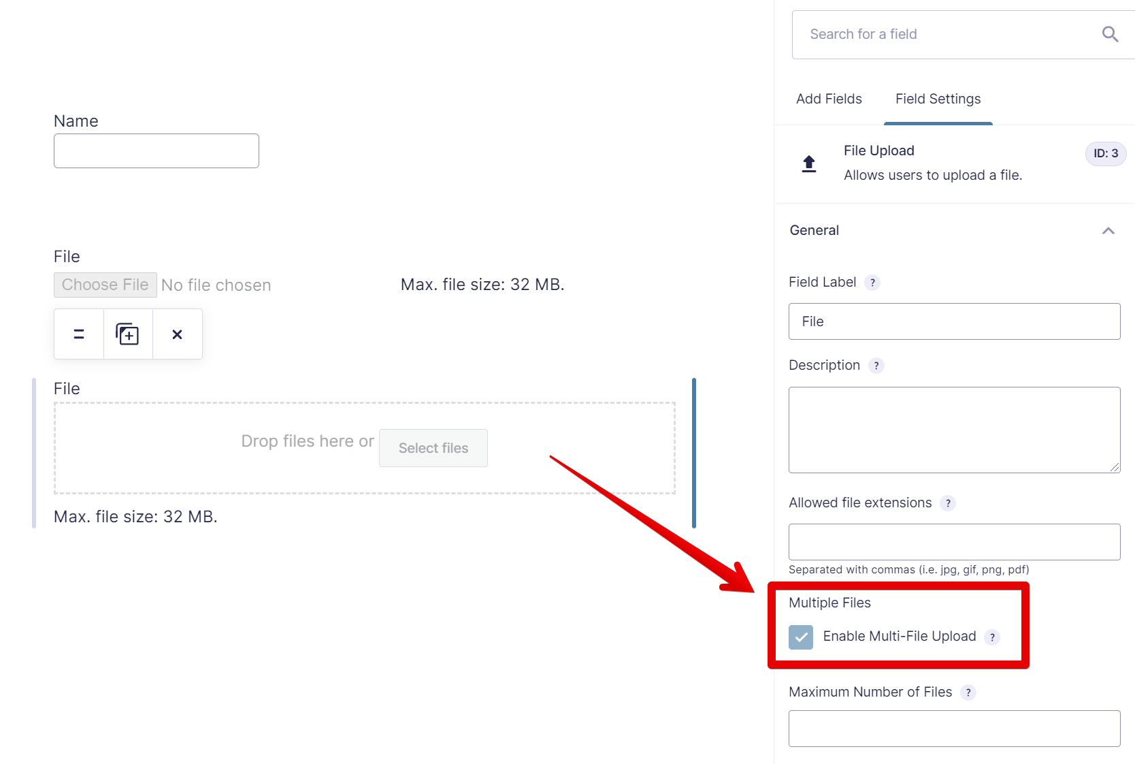Click the search magnifier icon

[1110, 34]
